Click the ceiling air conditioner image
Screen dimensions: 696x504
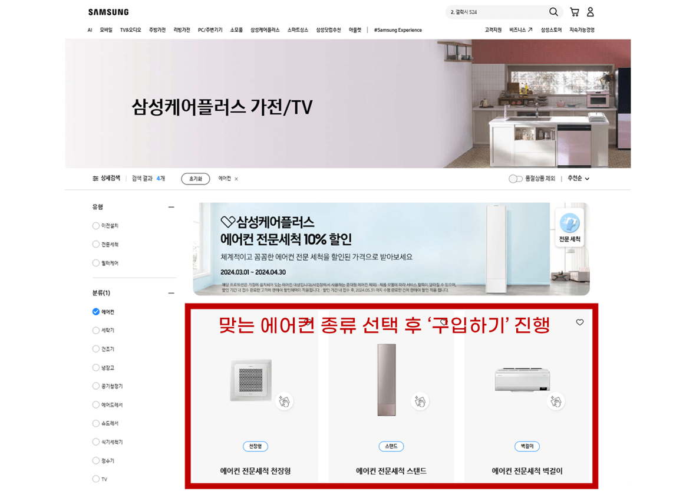click(251, 380)
